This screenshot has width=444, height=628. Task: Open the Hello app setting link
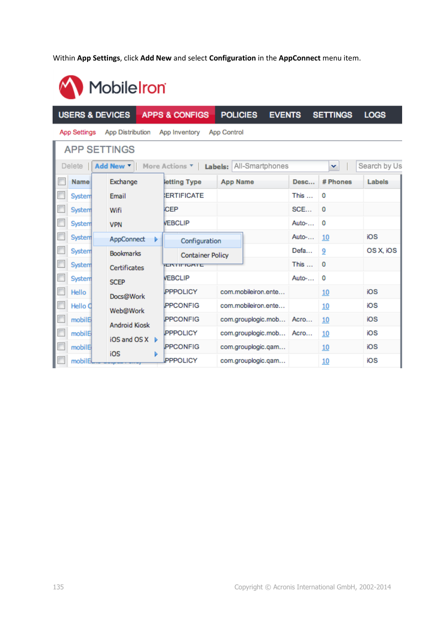[x=78, y=292]
